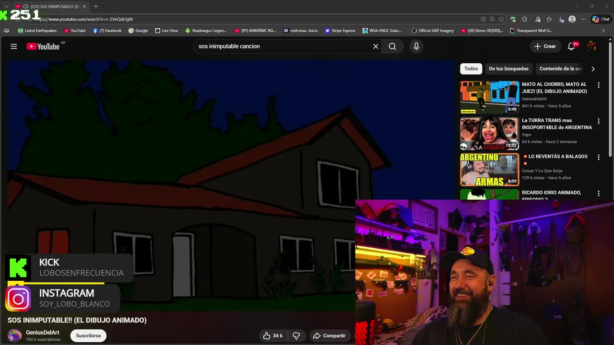Screen dimensions: 614x345
Task: Open GeniusDelArt channel avatar
Action: pos(14,335)
